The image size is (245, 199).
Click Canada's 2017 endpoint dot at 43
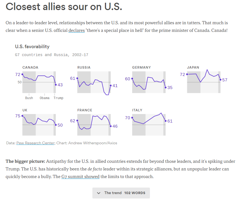56,85
